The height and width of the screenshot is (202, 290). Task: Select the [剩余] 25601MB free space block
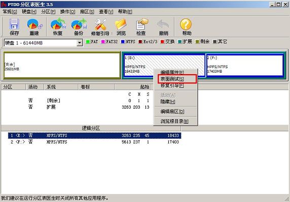click(x=61, y=65)
